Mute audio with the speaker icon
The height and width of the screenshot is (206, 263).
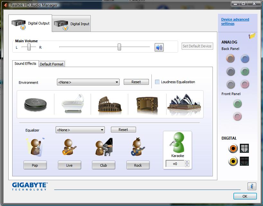point(159,47)
